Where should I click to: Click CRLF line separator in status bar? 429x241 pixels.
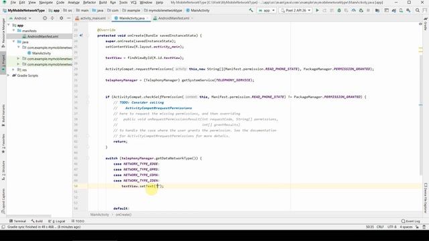pyautogui.click(x=380, y=227)
